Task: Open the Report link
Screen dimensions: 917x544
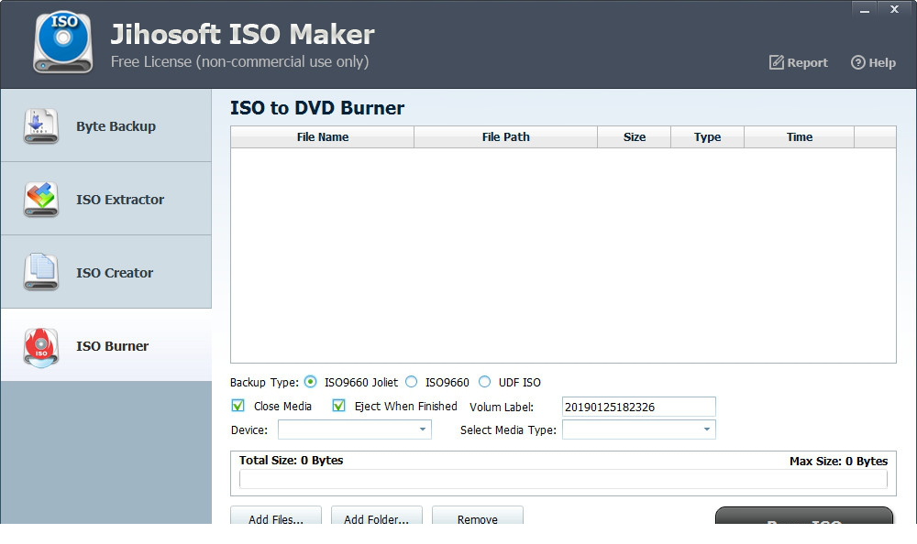Action: coord(799,62)
